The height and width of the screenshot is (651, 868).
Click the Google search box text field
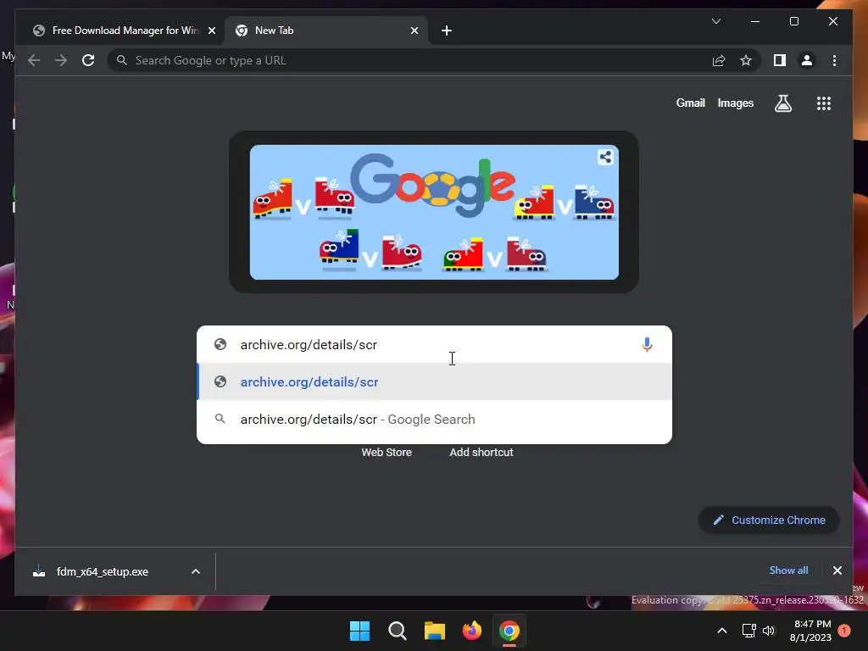(x=435, y=344)
